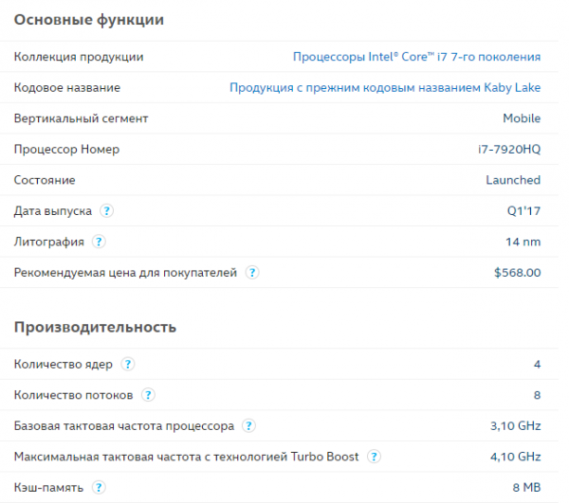Screen dimensions: 569x503
Task: Show help for Количество ядер
Action: coord(128,364)
